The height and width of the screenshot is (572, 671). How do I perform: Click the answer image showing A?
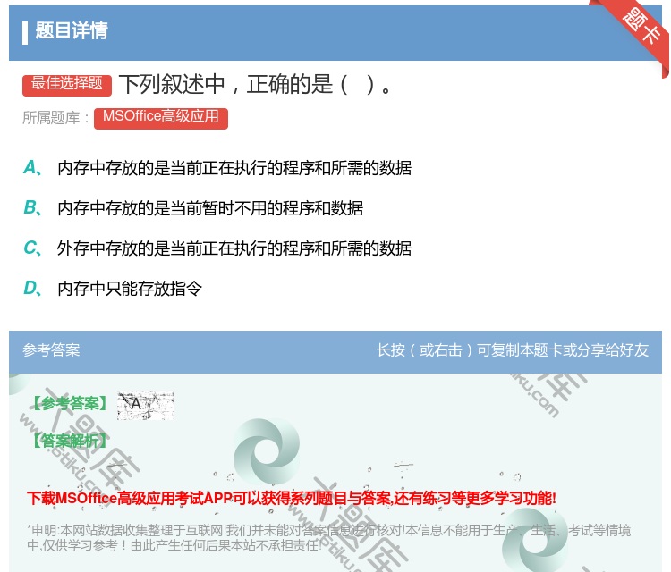(146, 405)
